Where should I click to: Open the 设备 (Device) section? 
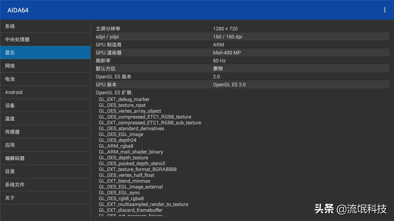pos(45,105)
